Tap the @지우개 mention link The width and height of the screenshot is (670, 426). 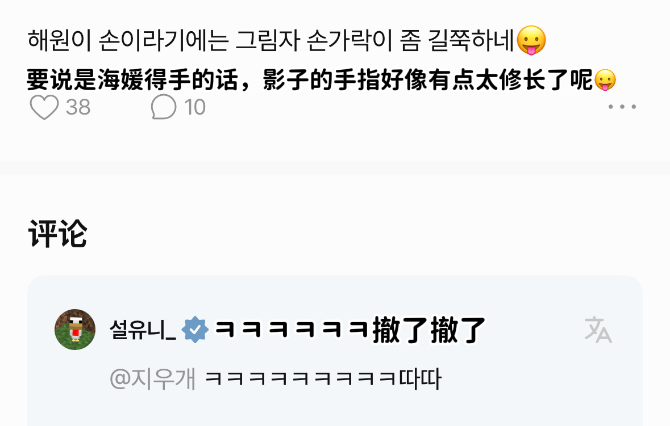(x=152, y=379)
